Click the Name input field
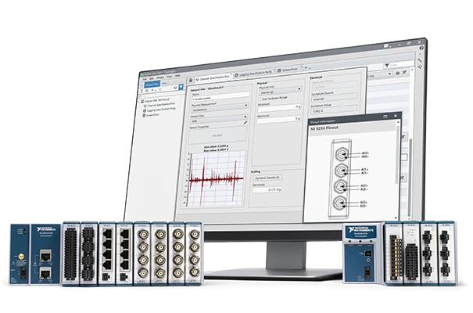Screen dimensions: 473x313 pos(220,95)
